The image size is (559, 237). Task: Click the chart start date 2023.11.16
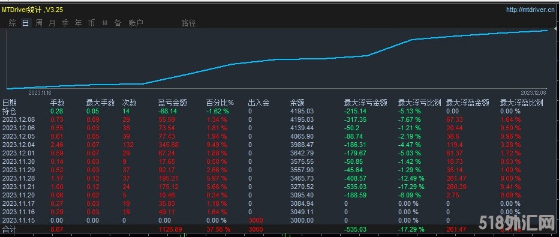point(40,92)
